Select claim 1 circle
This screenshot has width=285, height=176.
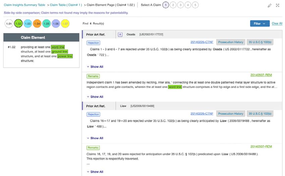pos(166,5)
